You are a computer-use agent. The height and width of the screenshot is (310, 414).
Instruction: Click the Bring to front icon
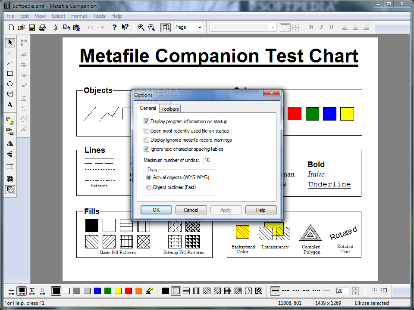[10, 121]
